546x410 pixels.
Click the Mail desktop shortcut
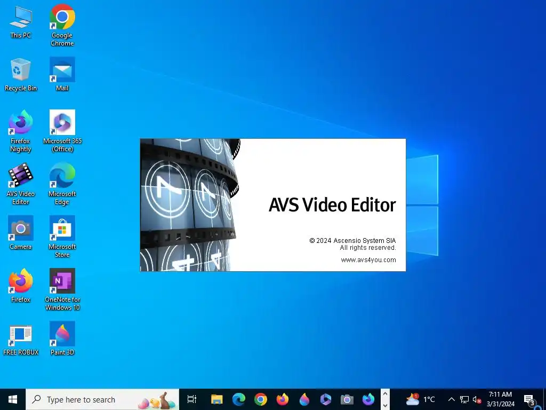coord(62,74)
